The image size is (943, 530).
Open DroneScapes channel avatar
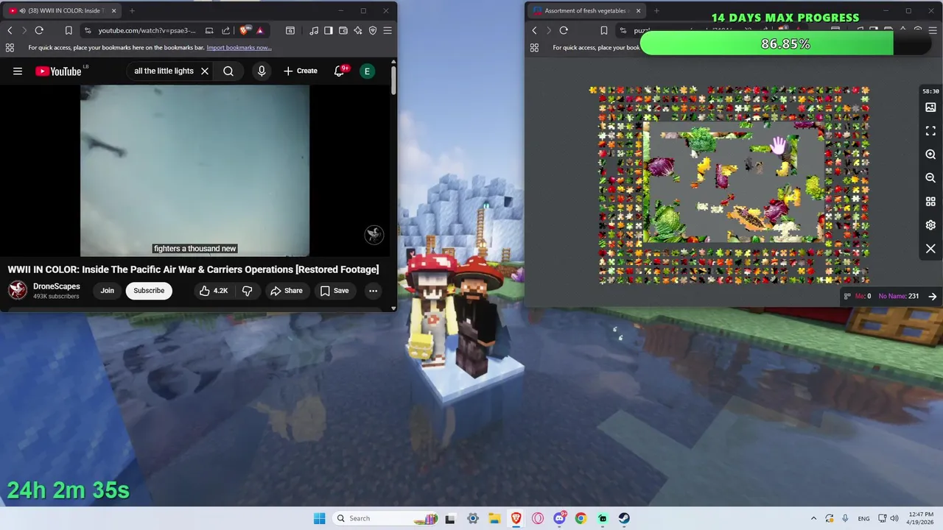tap(18, 290)
